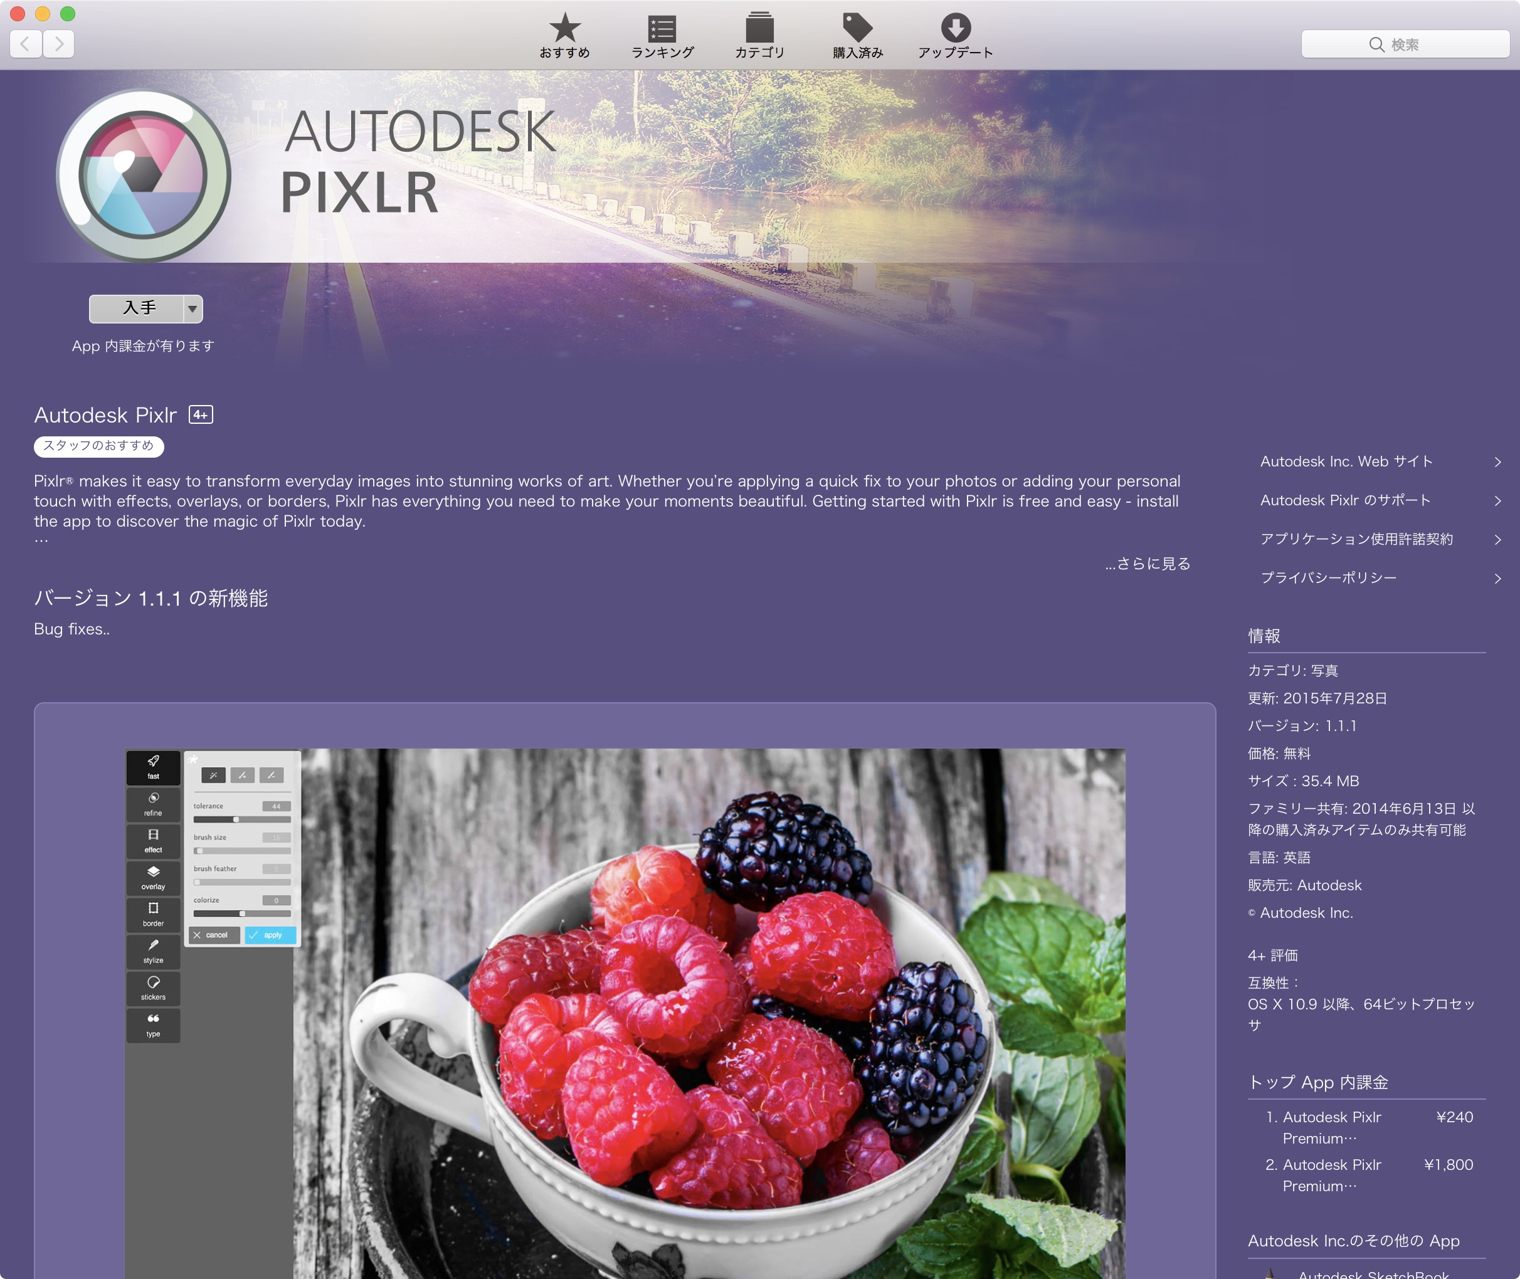The width and height of the screenshot is (1520, 1279).
Task: Click the apply button in the screenshot
Action: (x=270, y=935)
